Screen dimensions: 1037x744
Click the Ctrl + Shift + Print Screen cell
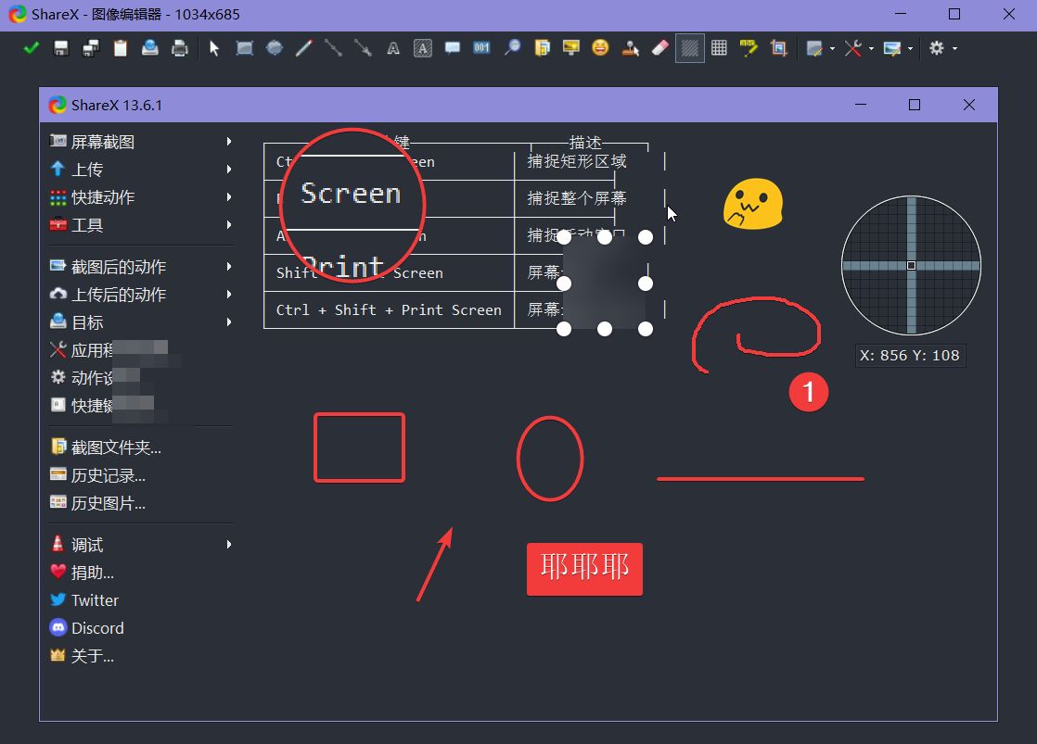click(x=389, y=309)
